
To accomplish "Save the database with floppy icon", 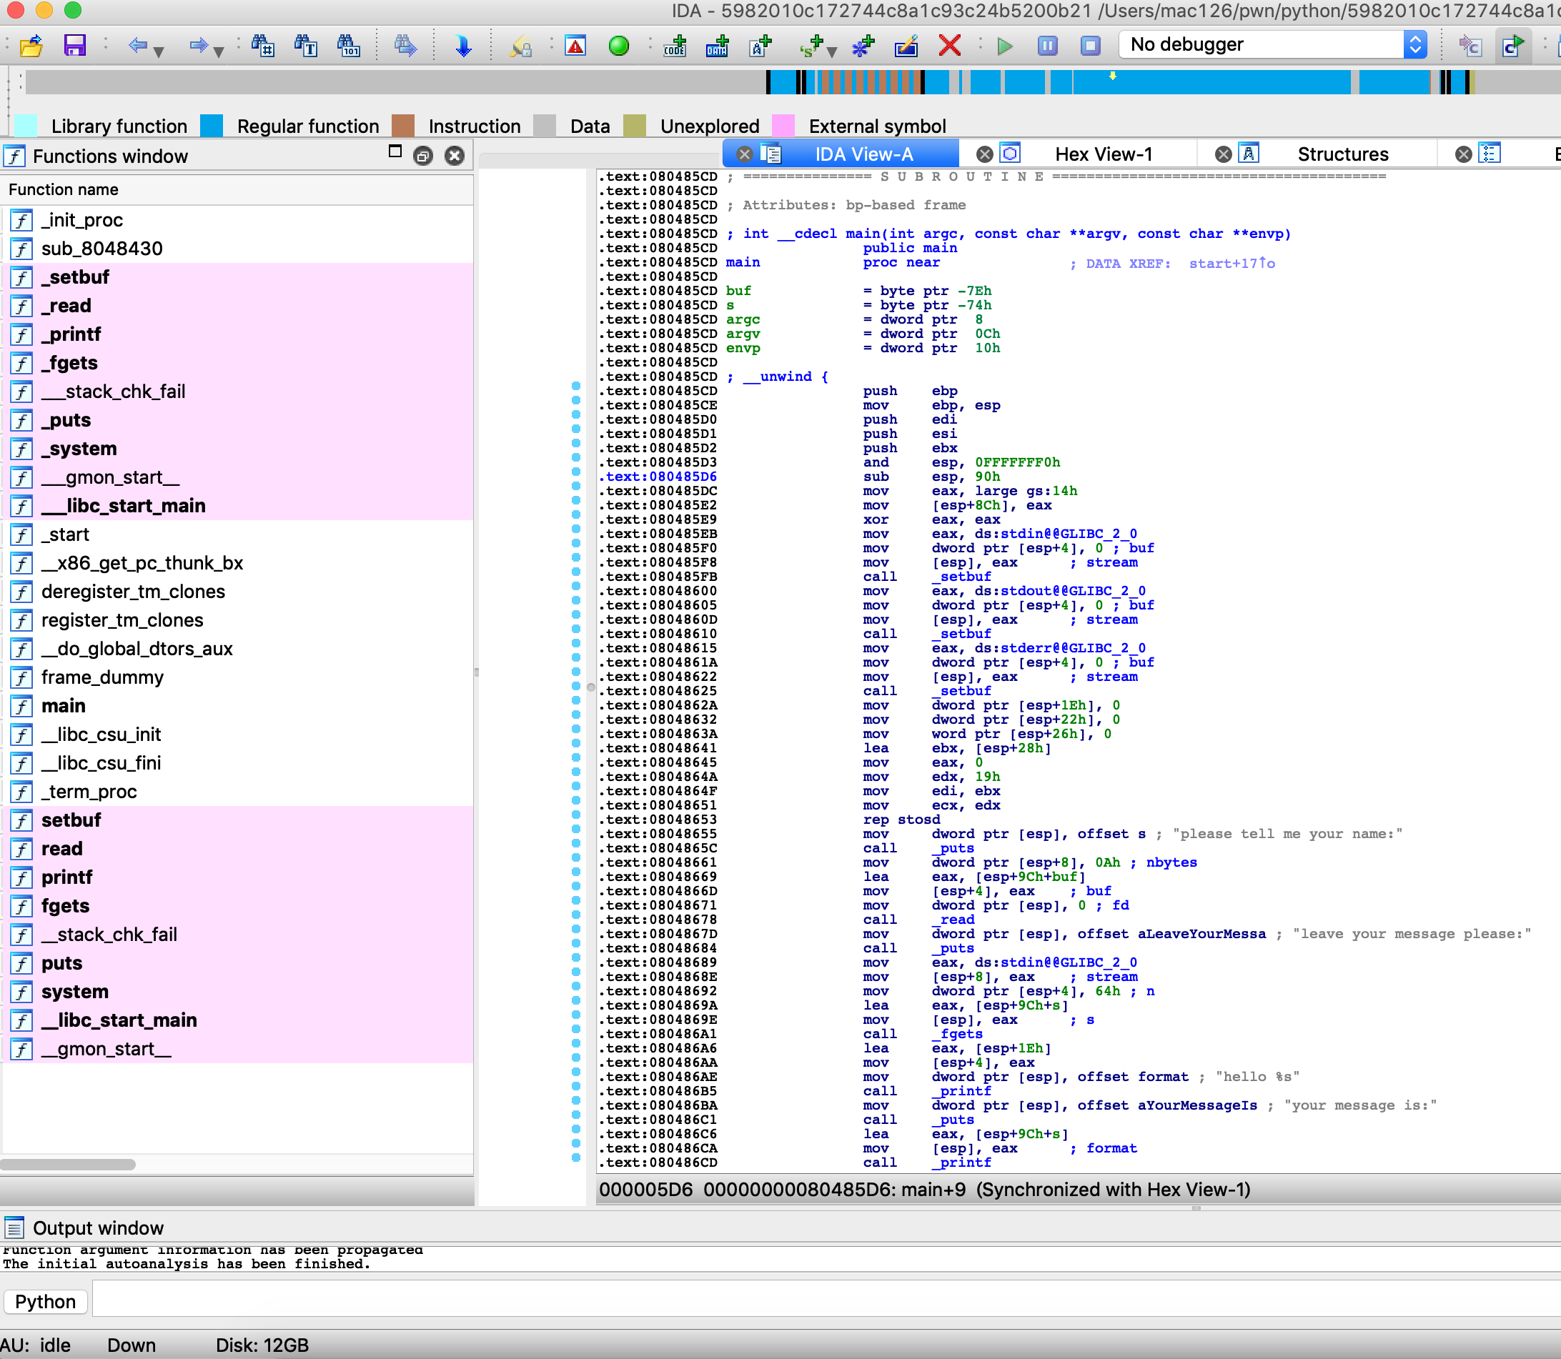I will pos(74,46).
